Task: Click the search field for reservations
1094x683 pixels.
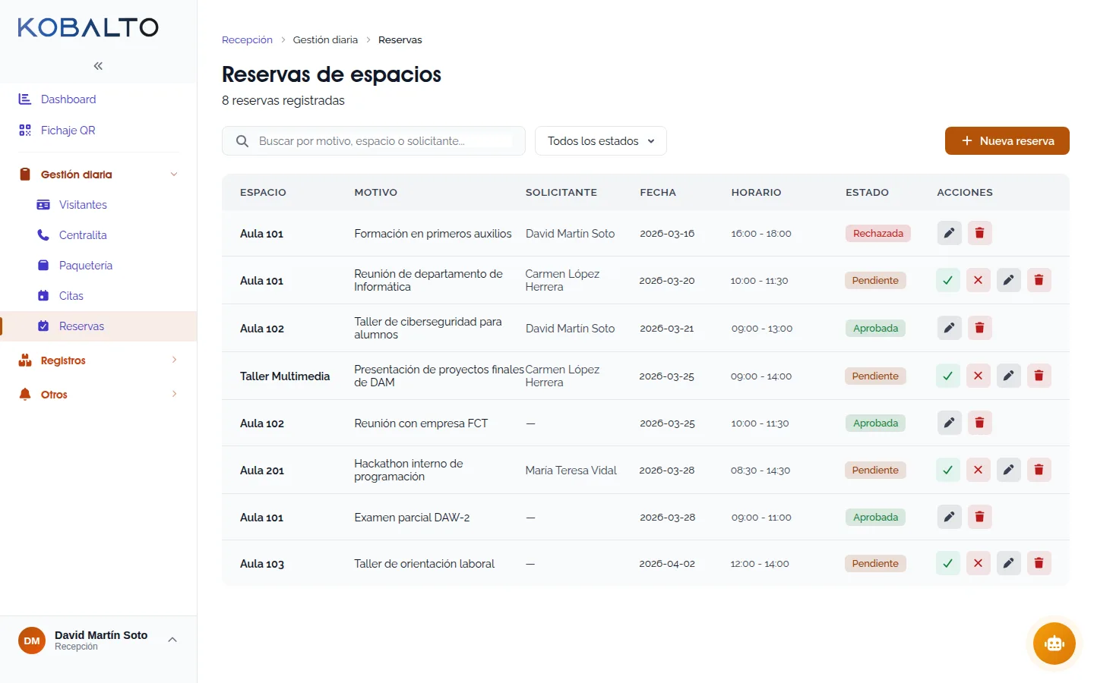Action: pos(374,141)
